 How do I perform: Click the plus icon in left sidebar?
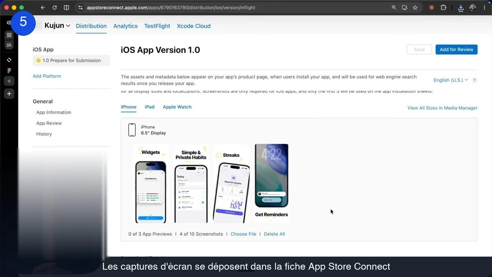9,94
